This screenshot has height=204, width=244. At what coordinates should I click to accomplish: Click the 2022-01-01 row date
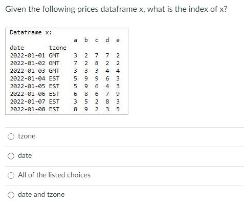coord(28,55)
